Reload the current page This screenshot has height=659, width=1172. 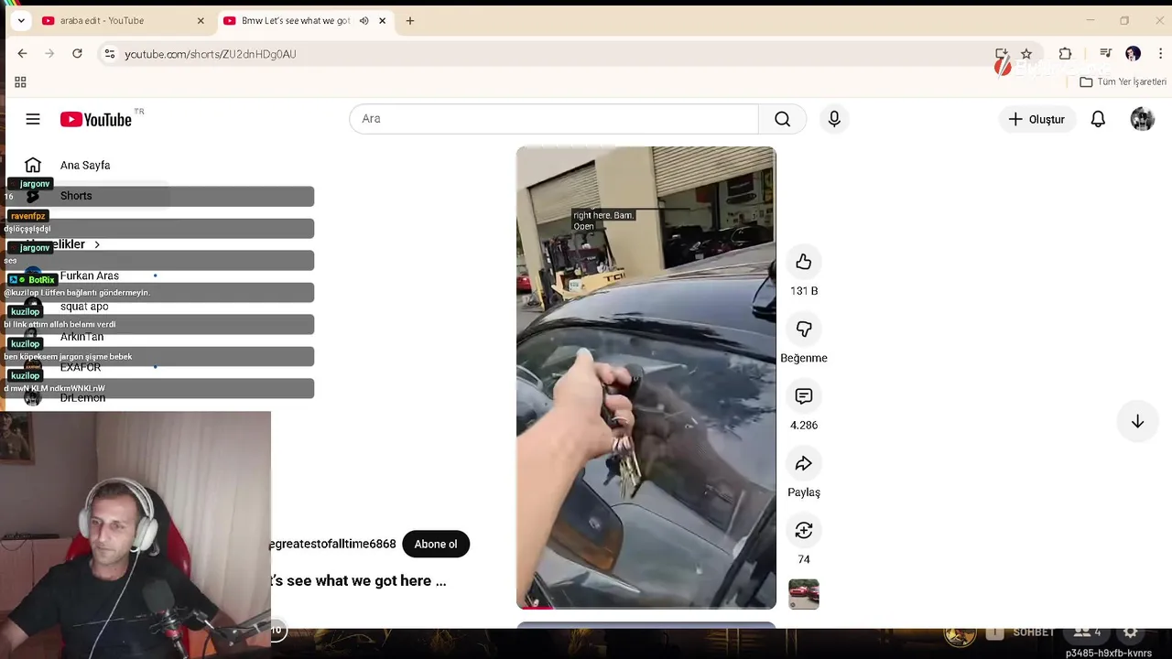[x=77, y=54]
